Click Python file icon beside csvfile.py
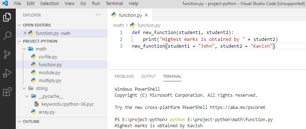The width and height of the screenshot is (306, 129). 34,57
